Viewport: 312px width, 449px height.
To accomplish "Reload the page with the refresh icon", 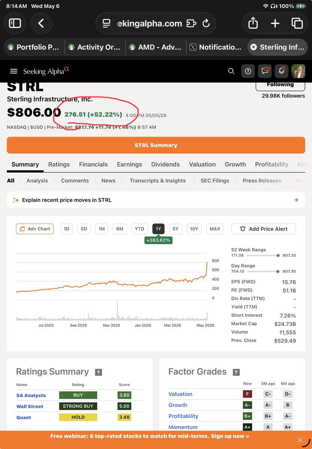I will (x=206, y=24).
